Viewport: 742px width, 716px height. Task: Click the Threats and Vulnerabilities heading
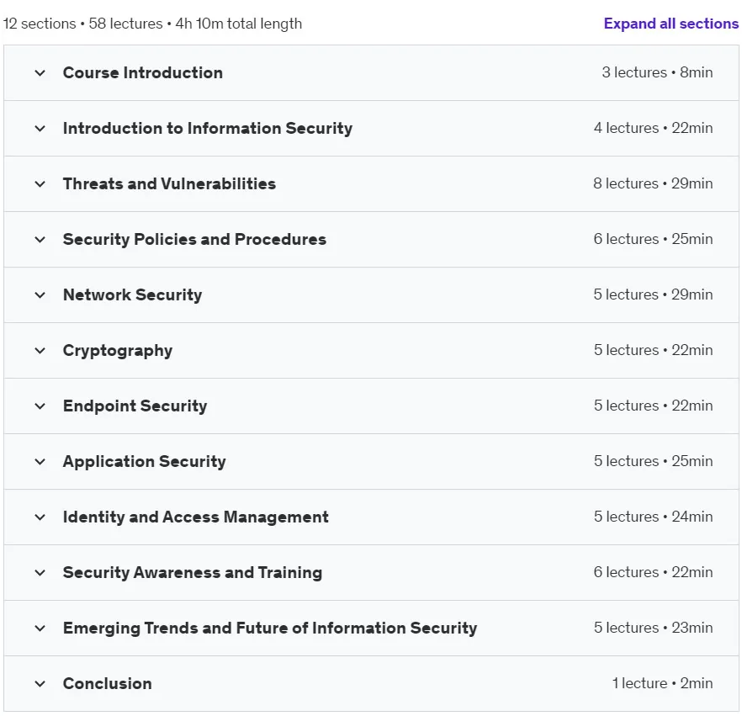point(169,183)
